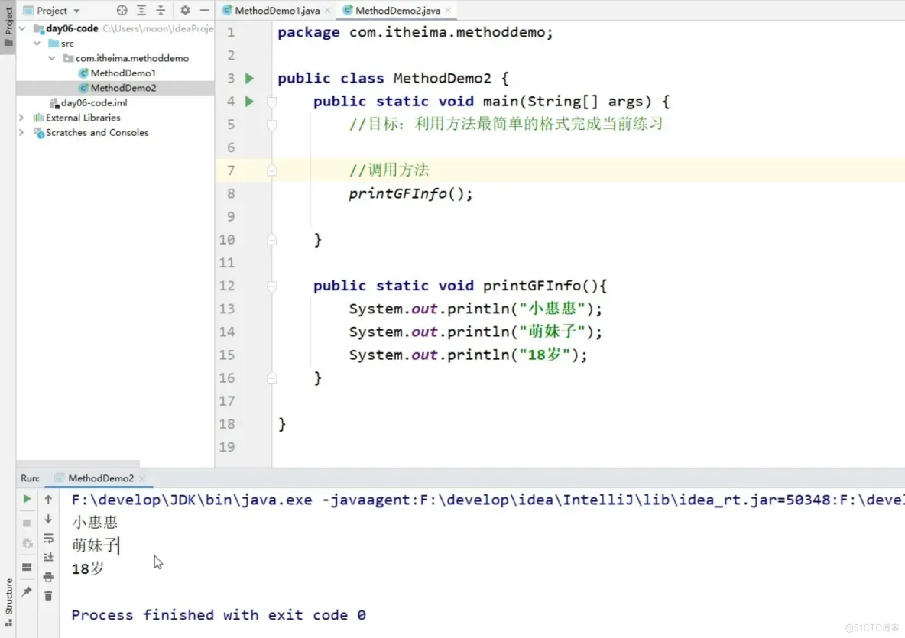Click println "小惠惠" statement on line 13
Viewport: 905px width, 638px height.
pos(475,308)
